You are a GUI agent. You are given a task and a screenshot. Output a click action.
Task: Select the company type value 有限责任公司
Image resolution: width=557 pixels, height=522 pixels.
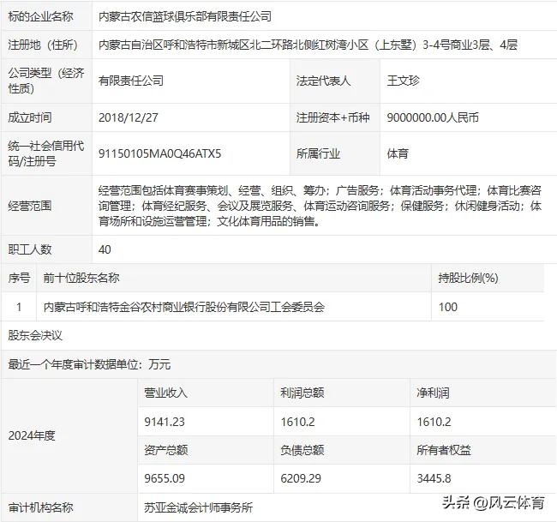(x=131, y=81)
